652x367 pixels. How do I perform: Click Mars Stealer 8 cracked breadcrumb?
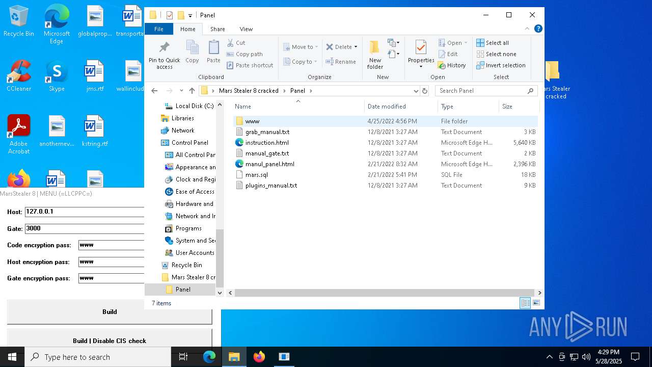pos(249,91)
